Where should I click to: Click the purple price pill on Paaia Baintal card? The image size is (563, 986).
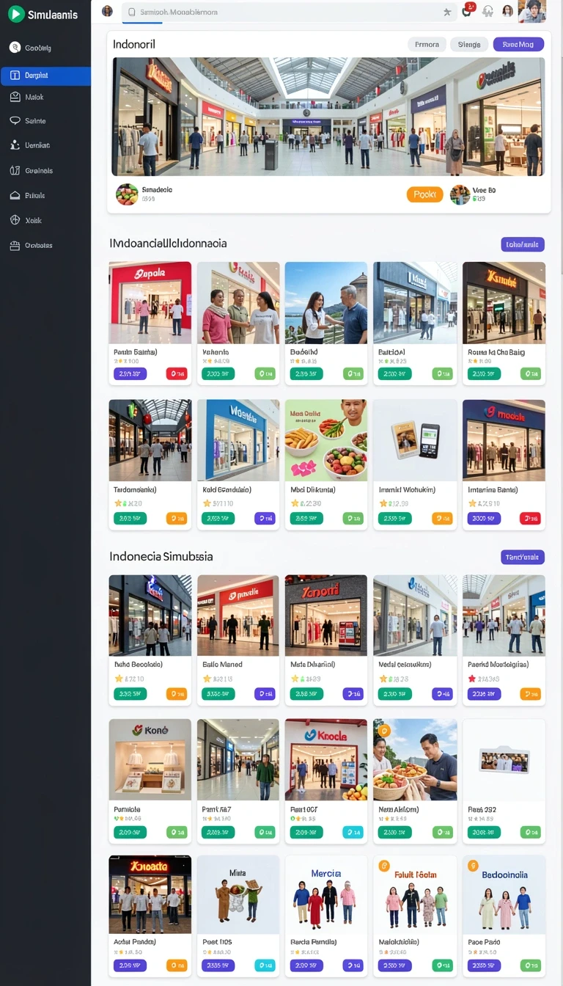(130, 374)
